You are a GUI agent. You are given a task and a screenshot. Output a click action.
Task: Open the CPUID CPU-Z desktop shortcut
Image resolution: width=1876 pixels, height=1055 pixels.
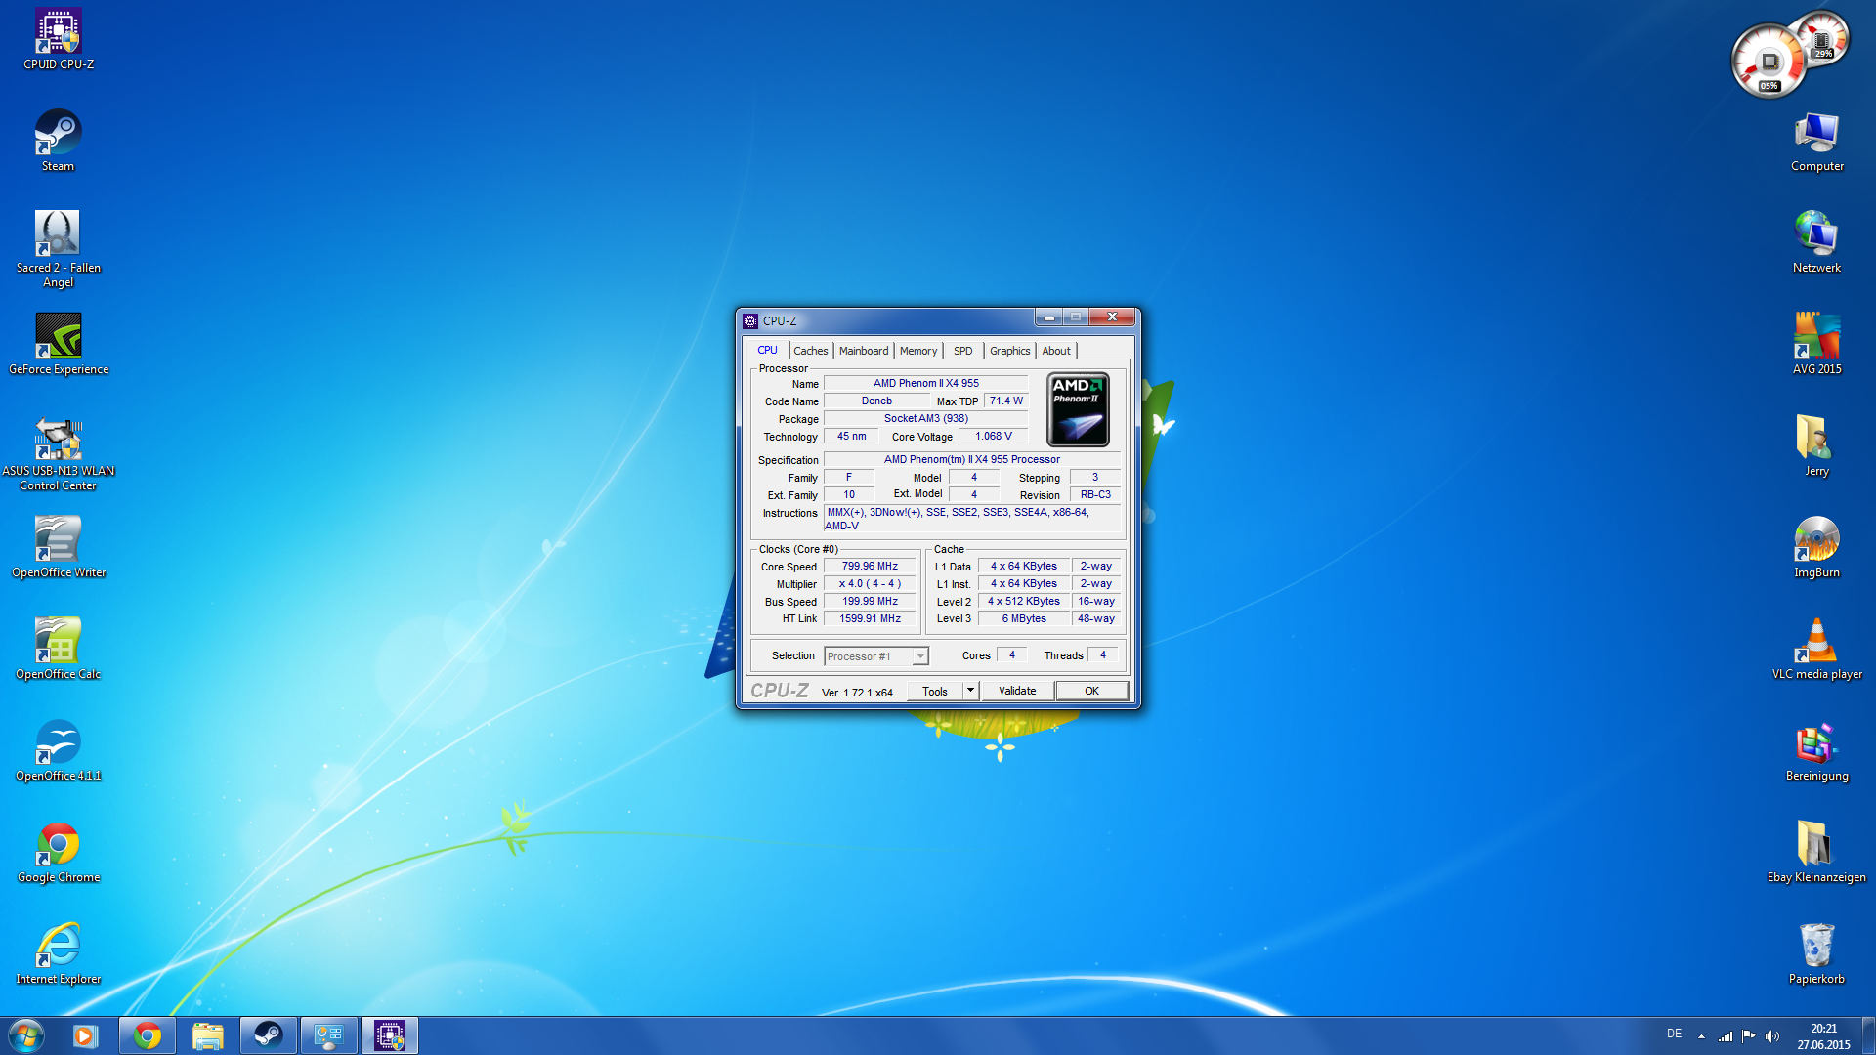coord(58,32)
